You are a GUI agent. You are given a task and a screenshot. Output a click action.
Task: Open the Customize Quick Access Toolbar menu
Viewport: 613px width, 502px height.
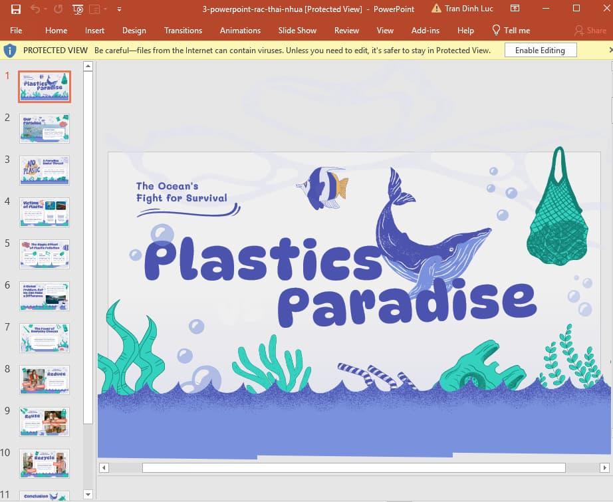coord(120,9)
